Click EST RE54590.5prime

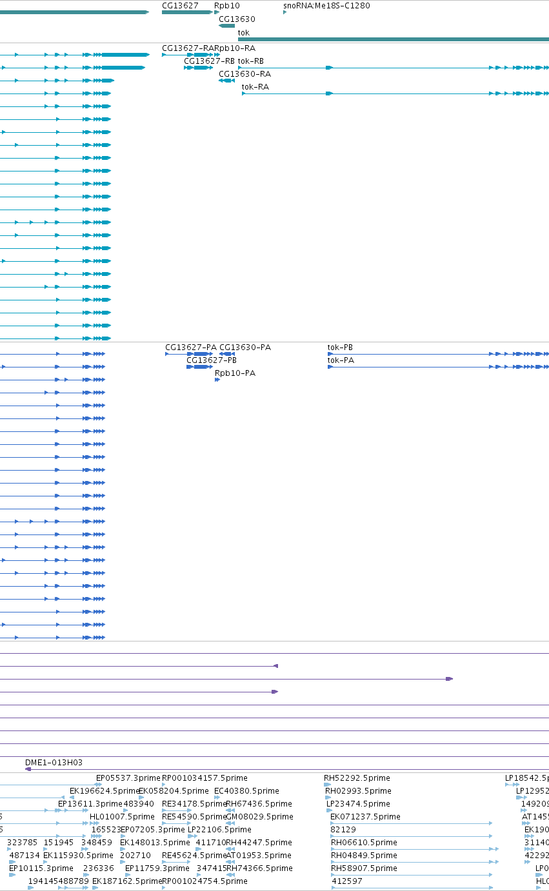(x=194, y=816)
